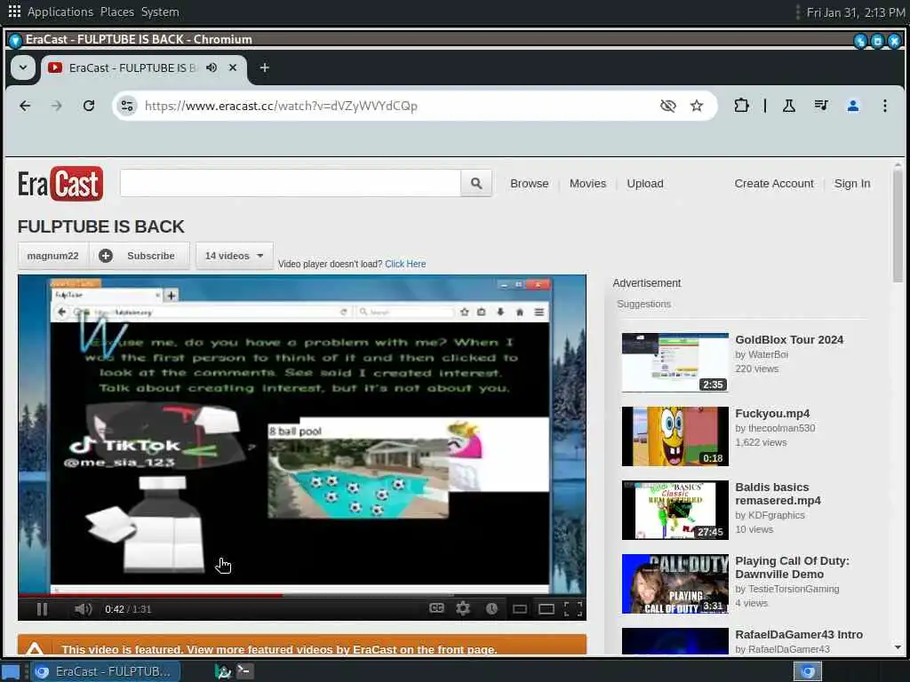Click the EraCast logo
910x682 pixels.
tap(60, 184)
